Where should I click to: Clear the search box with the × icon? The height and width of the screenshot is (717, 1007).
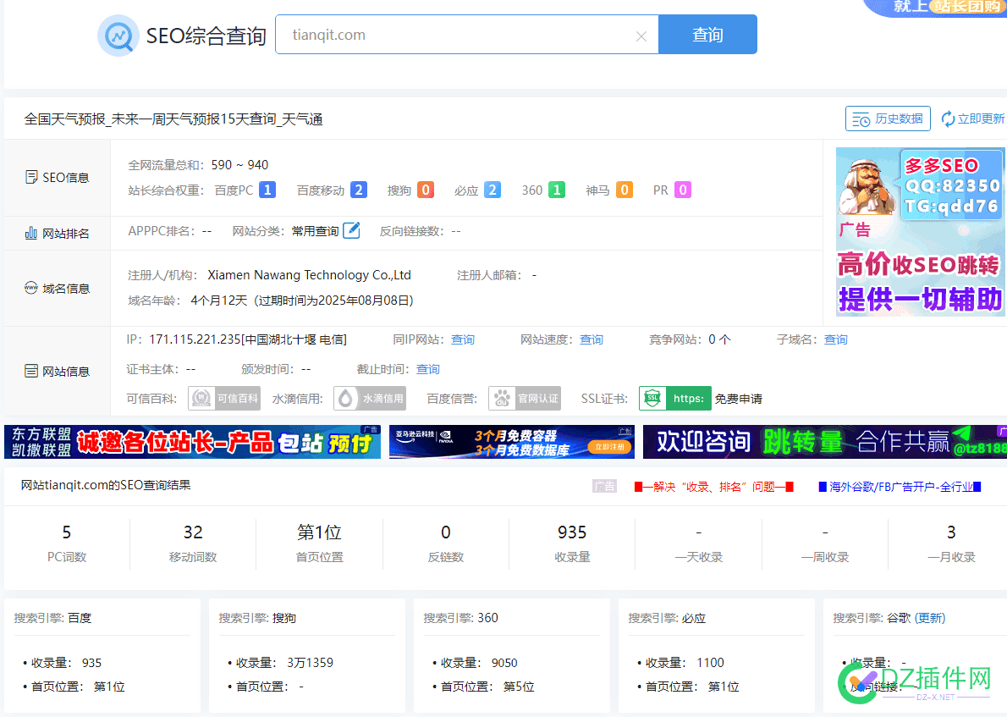641,35
